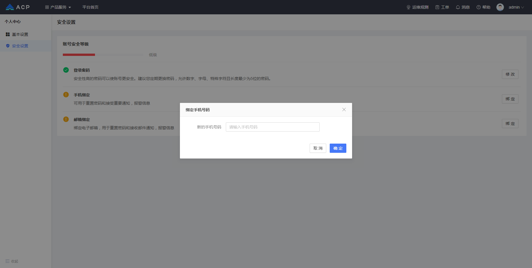Click the ACP logo icon
The image size is (532, 268).
coord(10,7)
